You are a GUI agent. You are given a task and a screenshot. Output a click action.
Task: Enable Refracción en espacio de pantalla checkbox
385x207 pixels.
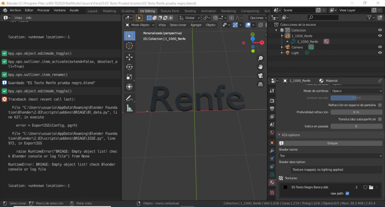coord(380,105)
